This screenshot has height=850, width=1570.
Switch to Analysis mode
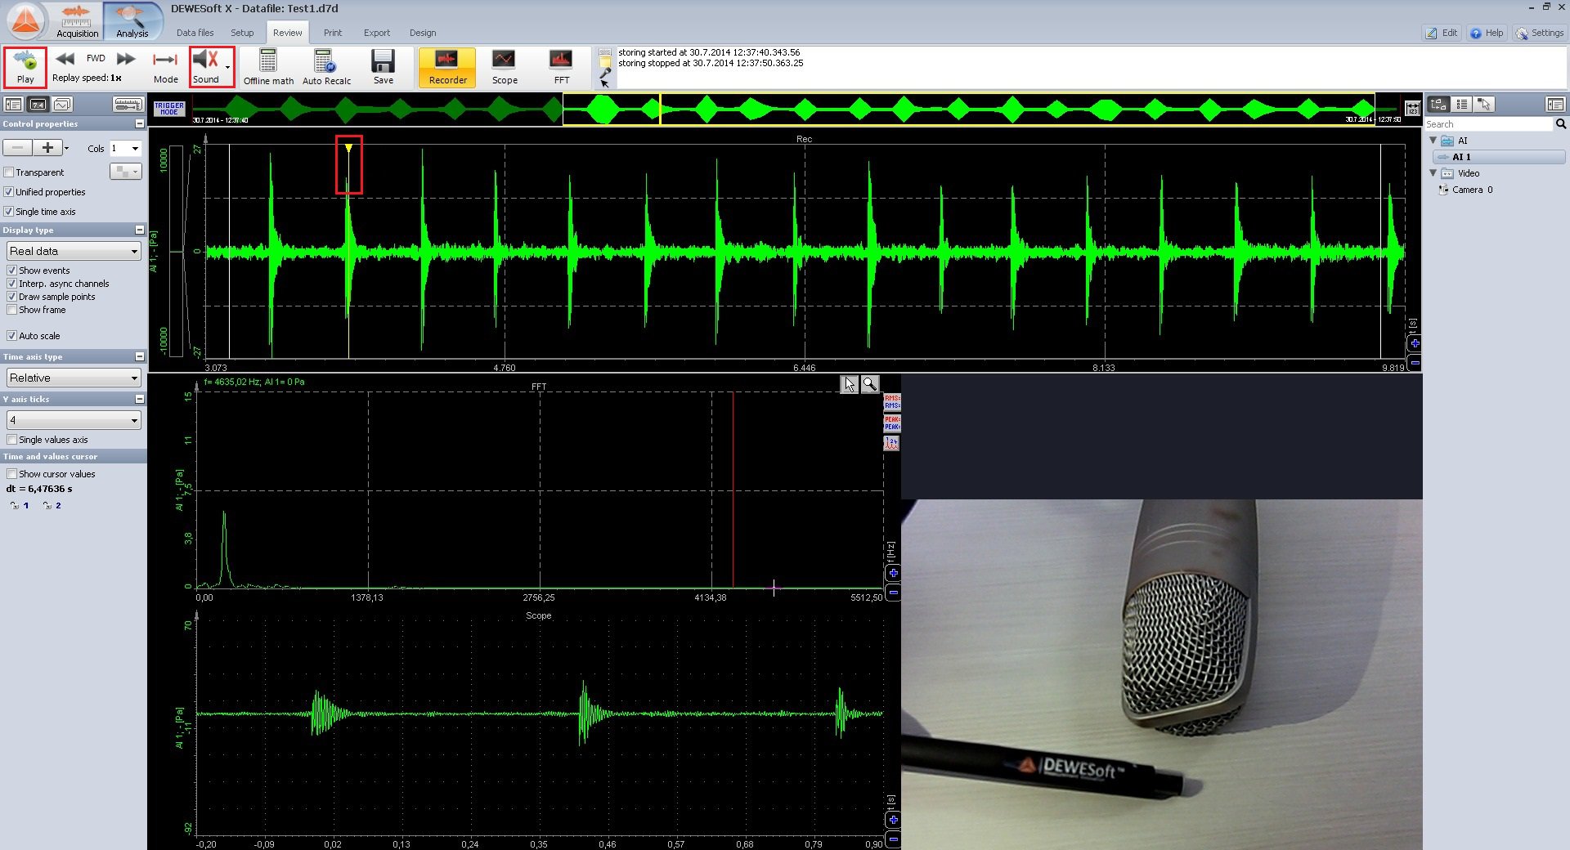point(132,21)
